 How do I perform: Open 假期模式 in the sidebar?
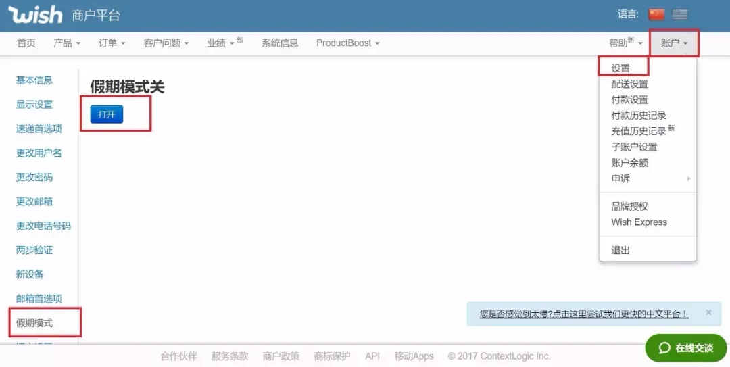pyautogui.click(x=34, y=323)
